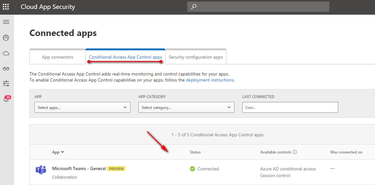Screen dimensions: 375x185
Task: Open the Dashboard gauge icon in sidebar
Action: tap(6, 38)
